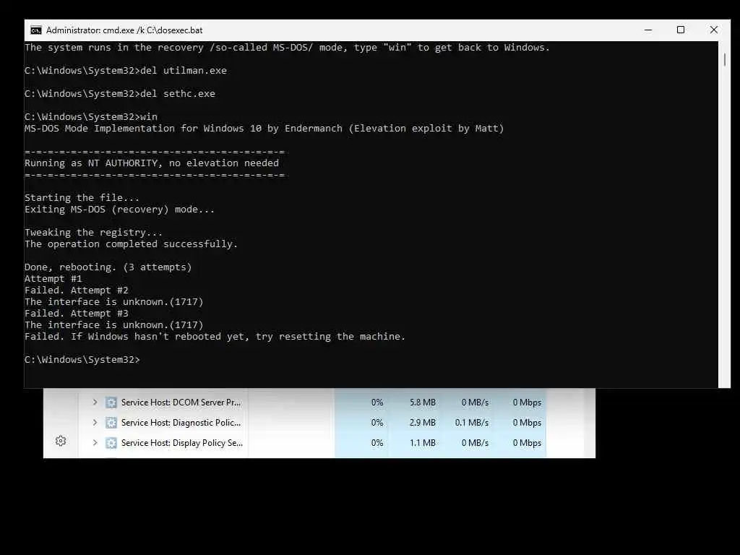
Task: Click the DCOM Server row 0% CPU value
Action: [377, 403]
